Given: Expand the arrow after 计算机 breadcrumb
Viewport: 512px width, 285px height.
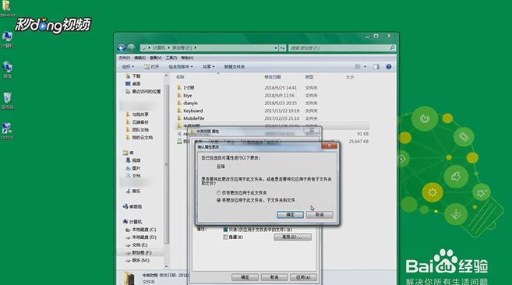Looking at the screenshot, I should (169, 48).
